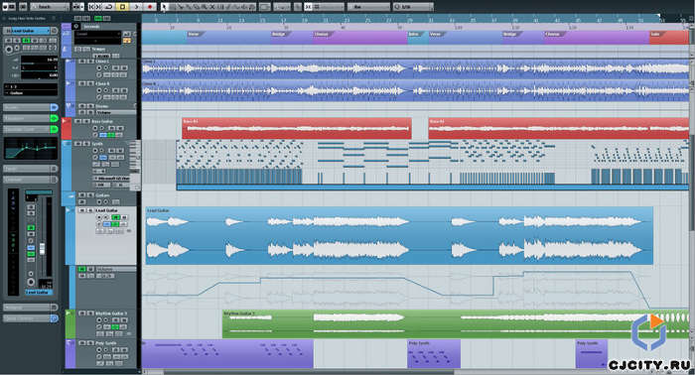The image size is (695, 375).
Task: Click the Poly Synth track name
Action: [106, 342]
